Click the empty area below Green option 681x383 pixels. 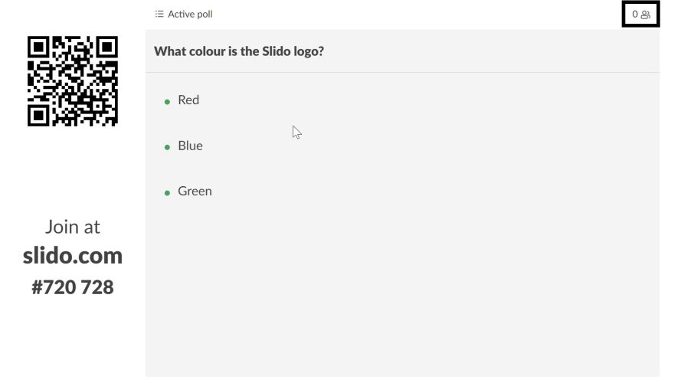(402, 291)
